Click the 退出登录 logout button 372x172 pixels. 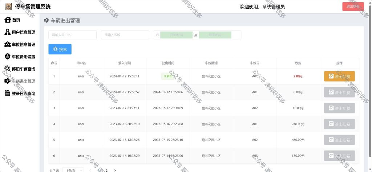click(353, 7)
